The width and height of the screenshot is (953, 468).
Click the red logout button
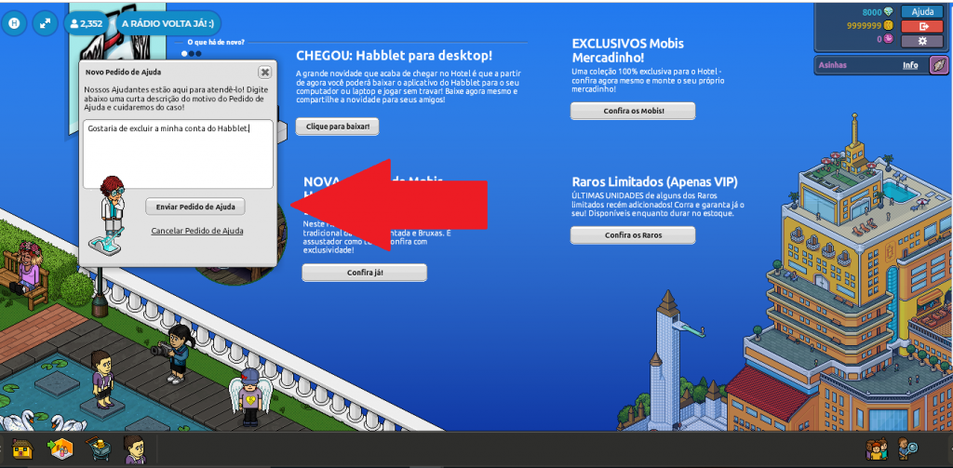(x=922, y=26)
